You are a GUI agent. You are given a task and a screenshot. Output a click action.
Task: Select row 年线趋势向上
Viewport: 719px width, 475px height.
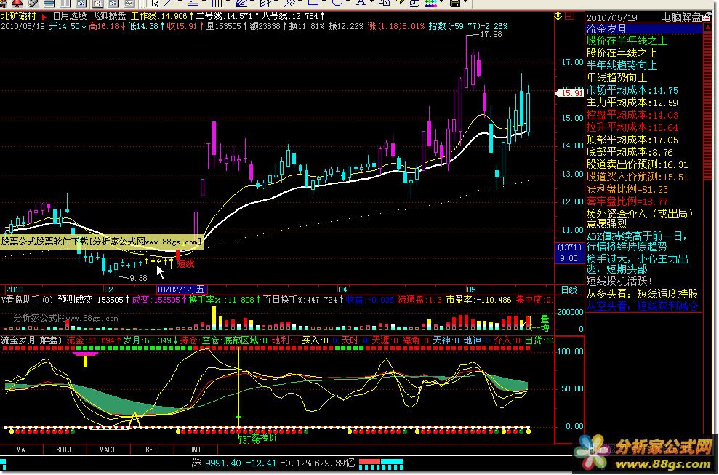[x=616, y=78]
